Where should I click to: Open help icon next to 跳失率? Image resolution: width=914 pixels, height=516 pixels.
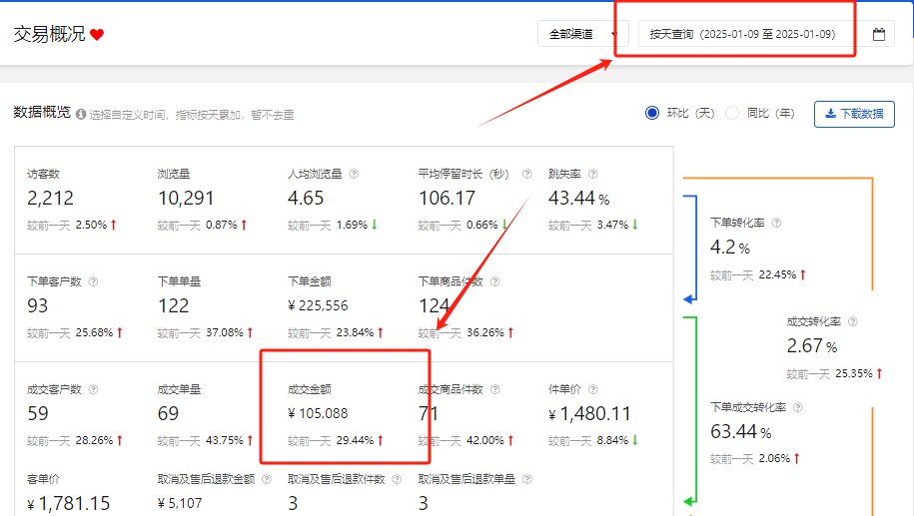tap(592, 174)
